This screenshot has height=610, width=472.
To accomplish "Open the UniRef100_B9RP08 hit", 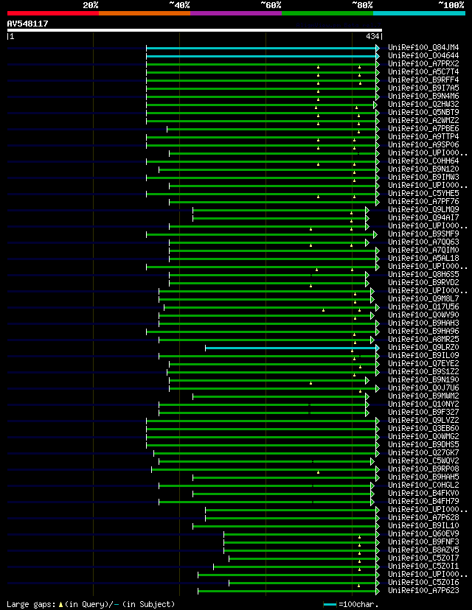I will click(423, 469).
